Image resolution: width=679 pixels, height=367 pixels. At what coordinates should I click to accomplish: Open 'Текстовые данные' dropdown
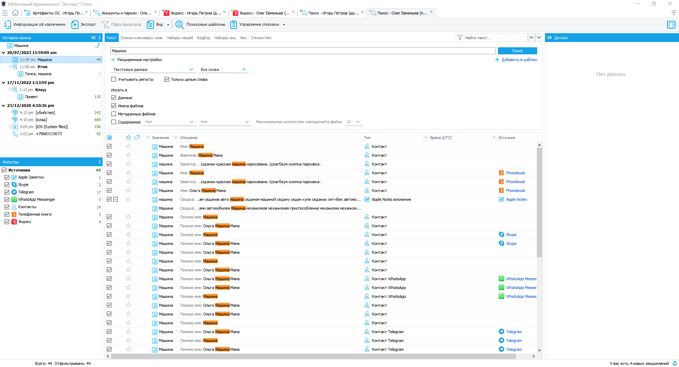[153, 70]
